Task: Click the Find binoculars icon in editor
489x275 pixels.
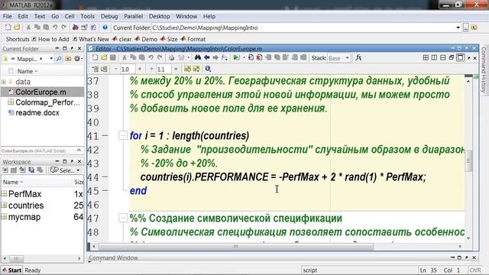Action: tap(198, 58)
